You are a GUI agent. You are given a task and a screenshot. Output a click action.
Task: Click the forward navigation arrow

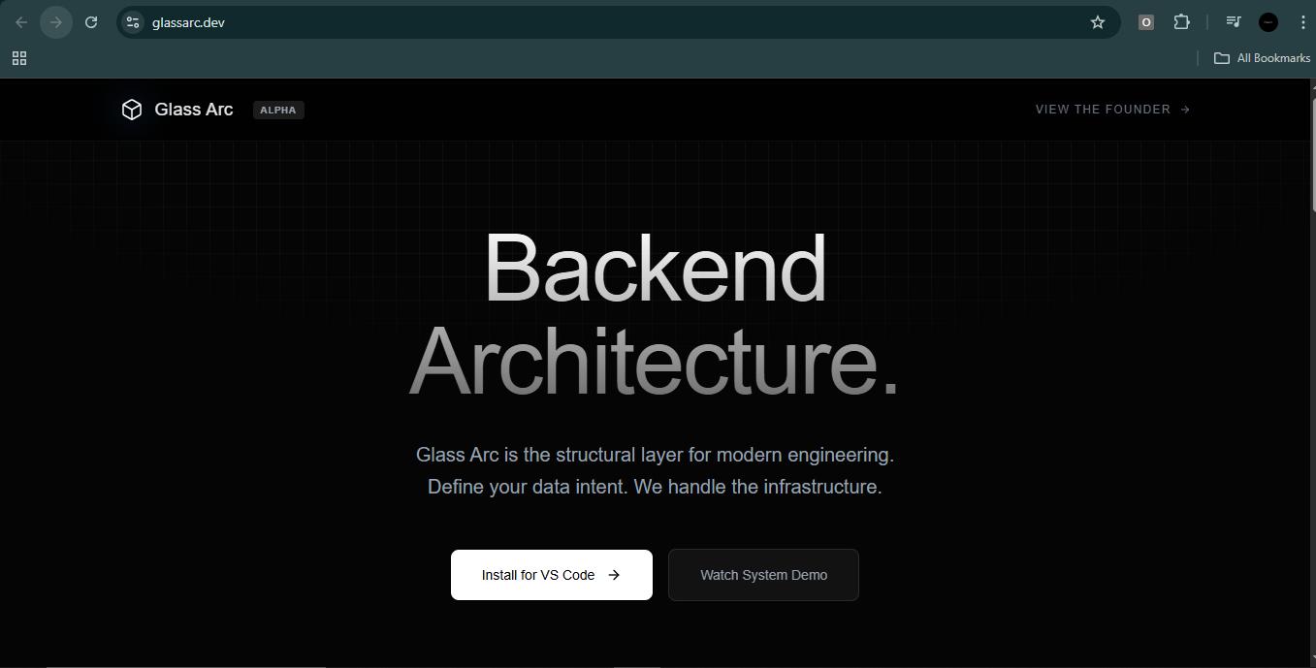click(55, 21)
